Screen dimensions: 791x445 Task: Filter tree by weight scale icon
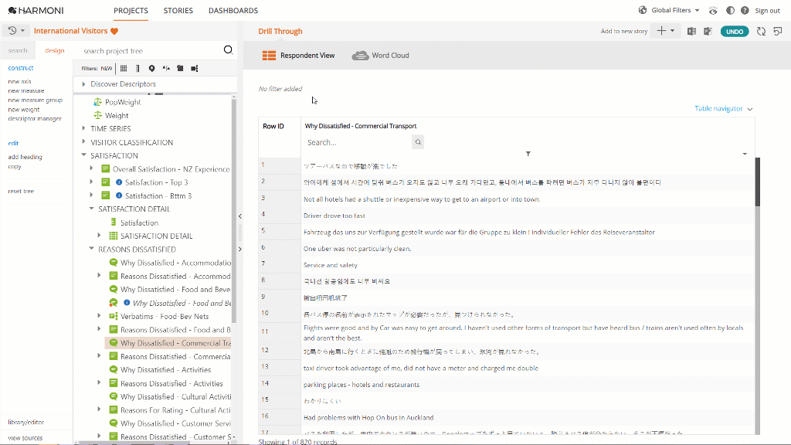coord(166,68)
